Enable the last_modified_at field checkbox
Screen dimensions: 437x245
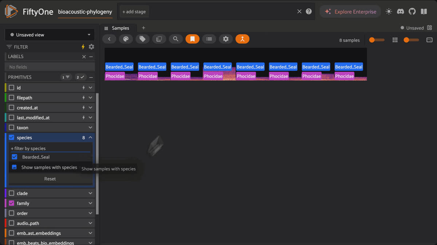[x=11, y=118]
